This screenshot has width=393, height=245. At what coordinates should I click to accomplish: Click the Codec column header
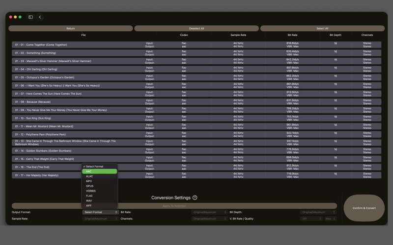[184, 35]
